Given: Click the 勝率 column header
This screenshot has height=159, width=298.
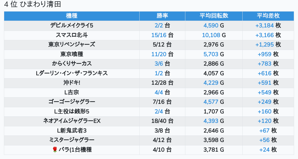Looking at the screenshot, I should (x=162, y=16).
